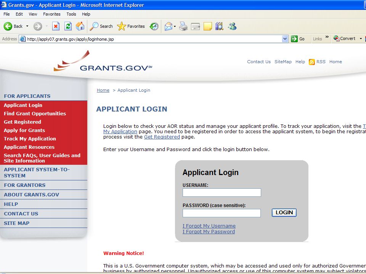This screenshot has width=366, height=274.
Task: Open the File menu
Action: tap(6, 14)
